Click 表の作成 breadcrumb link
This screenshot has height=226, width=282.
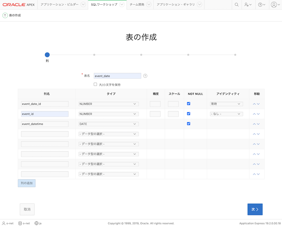15,15
